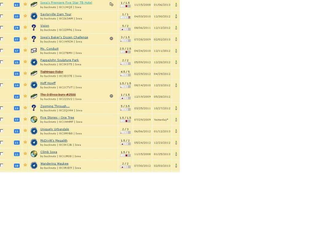This screenshot has width=315, height=227.
Task: Tick checkbox for Hoff Howff row
Action: click(x=2, y=85)
